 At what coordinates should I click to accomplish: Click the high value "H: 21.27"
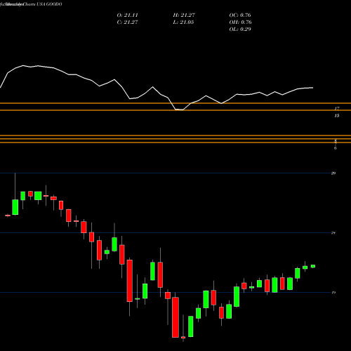pyautogui.click(x=184, y=15)
